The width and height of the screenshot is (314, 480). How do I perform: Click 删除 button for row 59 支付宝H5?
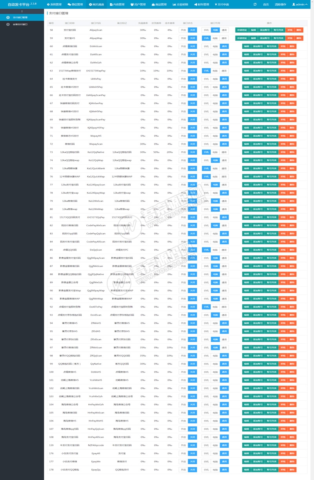pyautogui.click(x=299, y=38)
